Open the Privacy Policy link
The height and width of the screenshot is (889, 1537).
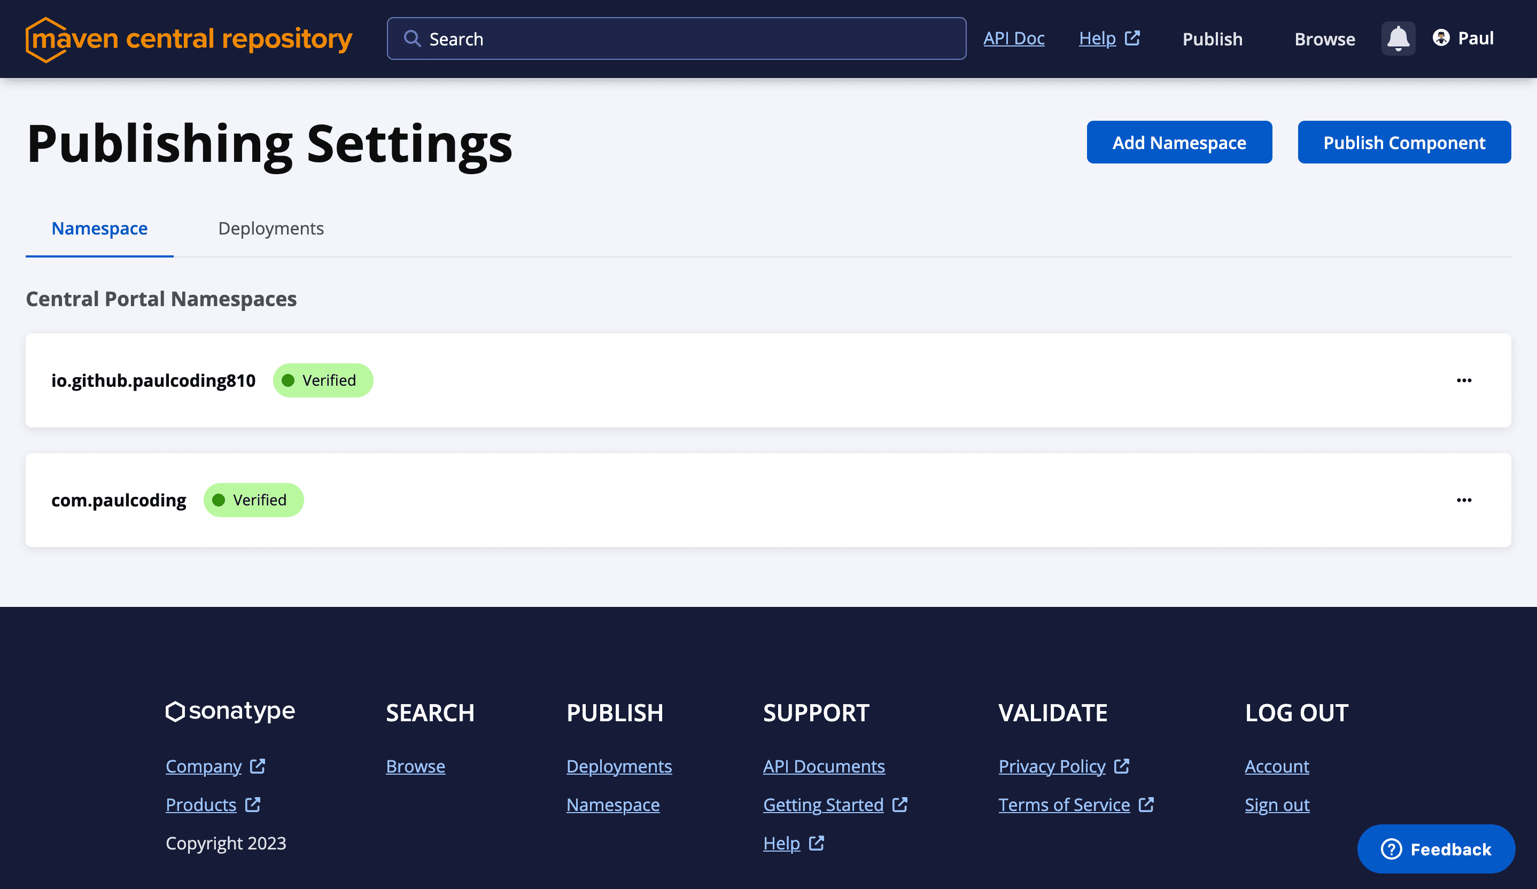coord(1052,767)
